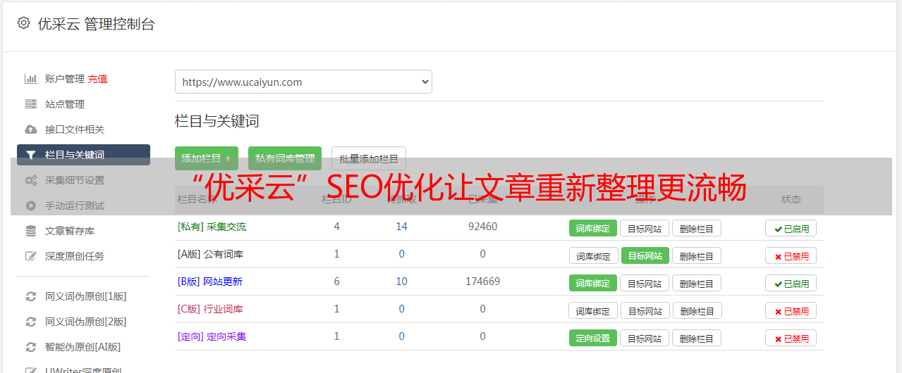The height and width of the screenshot is (373, 902).
Task: Click 定向设置 for [定向] 定向采集
Action: 593,338
